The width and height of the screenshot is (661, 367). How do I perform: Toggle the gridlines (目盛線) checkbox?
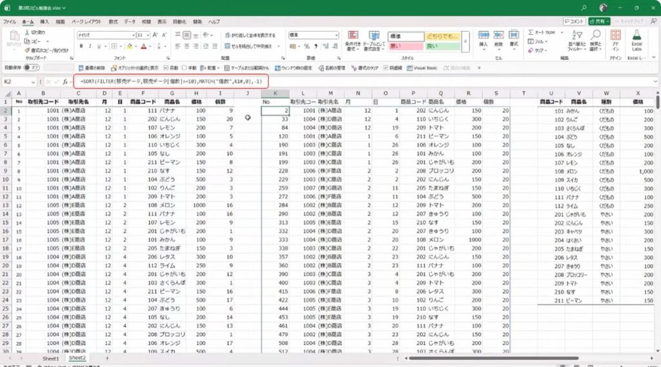pos(386,67)
